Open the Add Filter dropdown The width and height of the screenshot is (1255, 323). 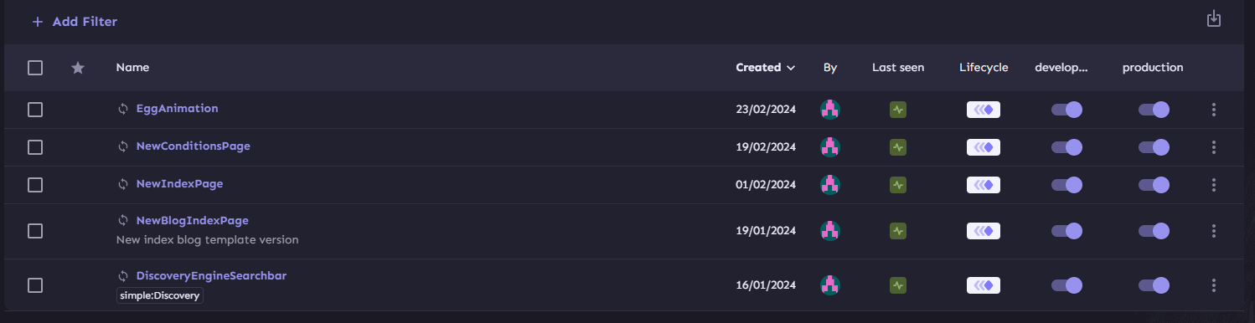pyautogui.click(x=75, y=22)
